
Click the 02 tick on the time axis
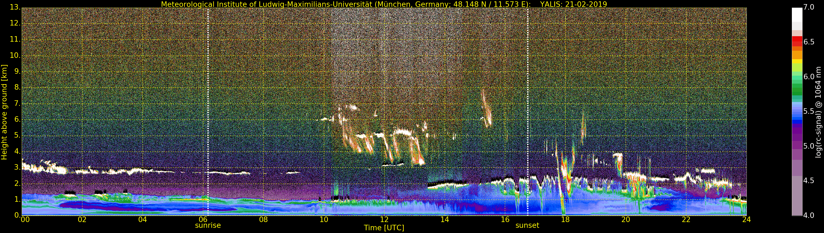(x=82, y=220)
